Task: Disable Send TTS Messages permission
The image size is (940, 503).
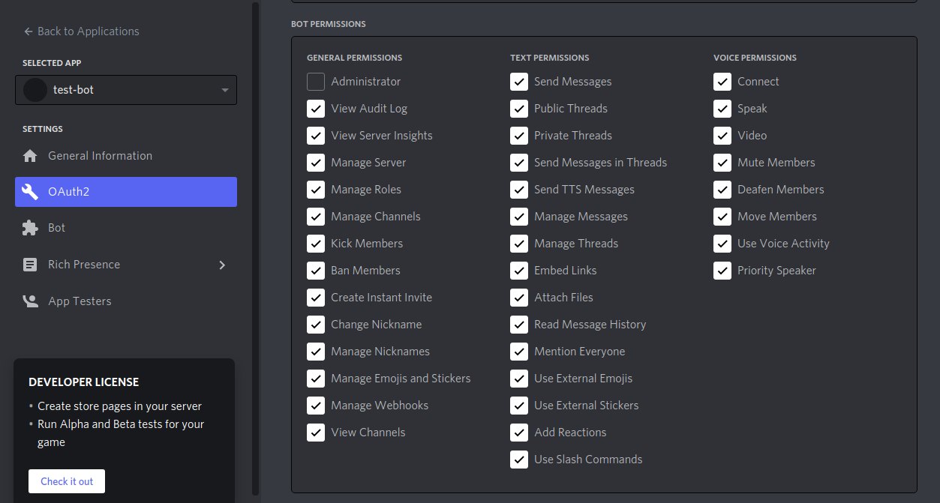Action: click(x=519, y=190)
